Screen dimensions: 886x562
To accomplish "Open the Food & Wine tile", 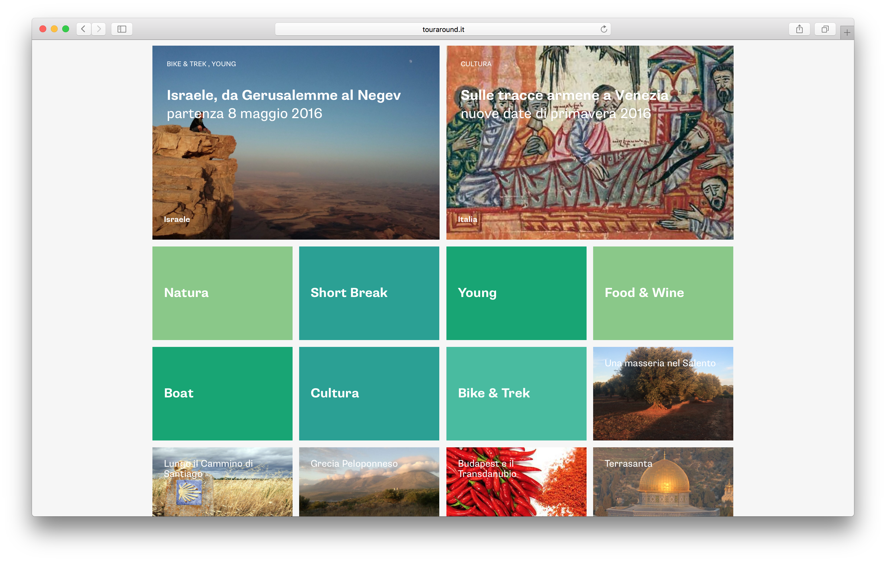I will 663,293.
